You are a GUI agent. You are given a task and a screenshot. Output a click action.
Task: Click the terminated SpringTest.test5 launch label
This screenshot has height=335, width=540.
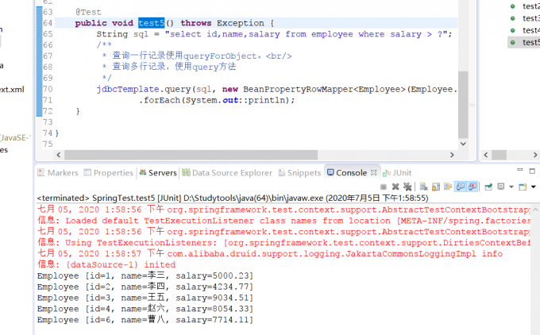233,198
